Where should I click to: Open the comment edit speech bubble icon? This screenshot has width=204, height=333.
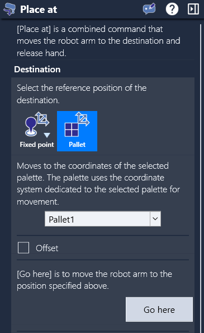(x=149, y=9)
